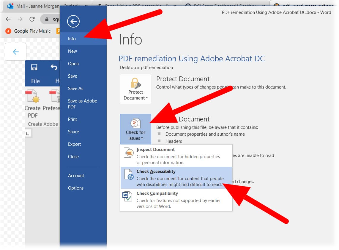Click the ruler tab selector L icon
This screenshot has width=339, height=250.
[28, 134]
